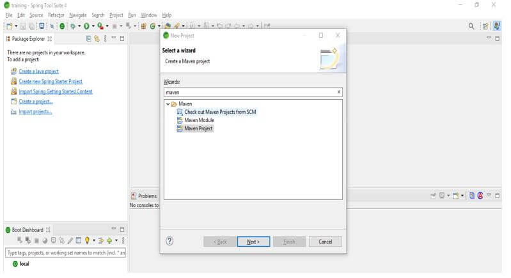Open Boot Dashboard view menu dots
Viewport: 511px width, 278px height.
(x=123, y=240)
